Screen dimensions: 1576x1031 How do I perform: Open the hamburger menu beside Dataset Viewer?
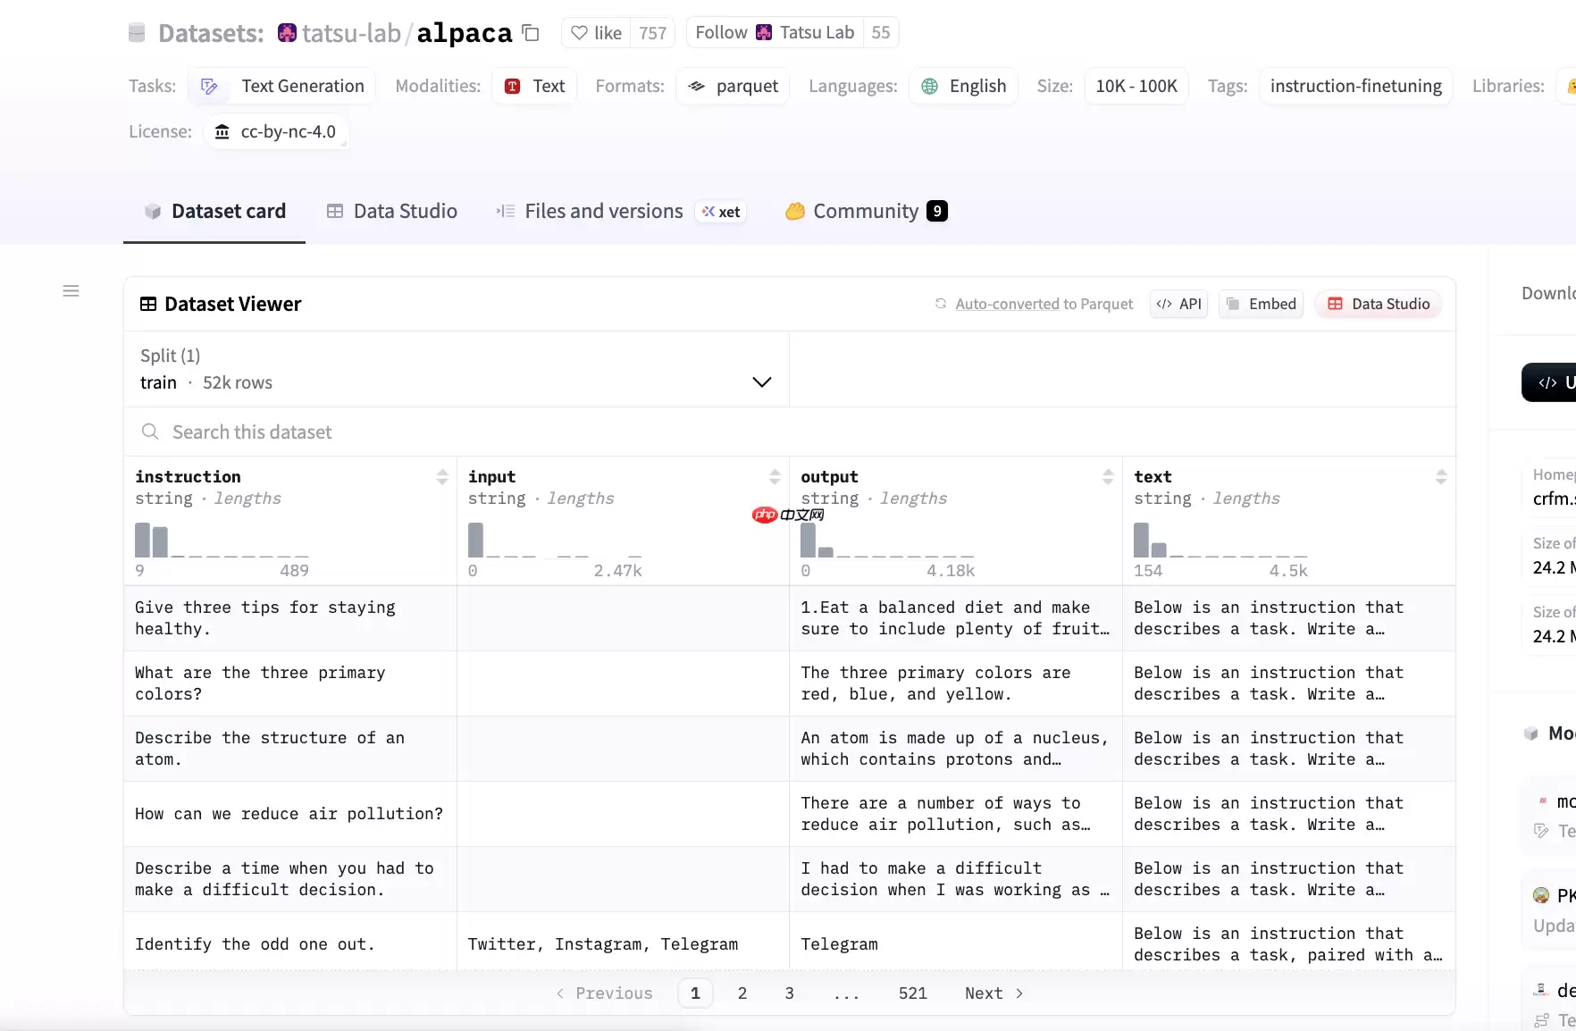coord(71,291)
